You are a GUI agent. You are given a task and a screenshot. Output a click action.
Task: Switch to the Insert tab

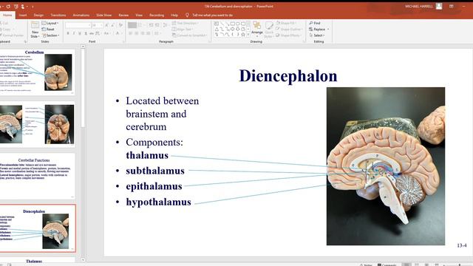(x=23, y=15)
